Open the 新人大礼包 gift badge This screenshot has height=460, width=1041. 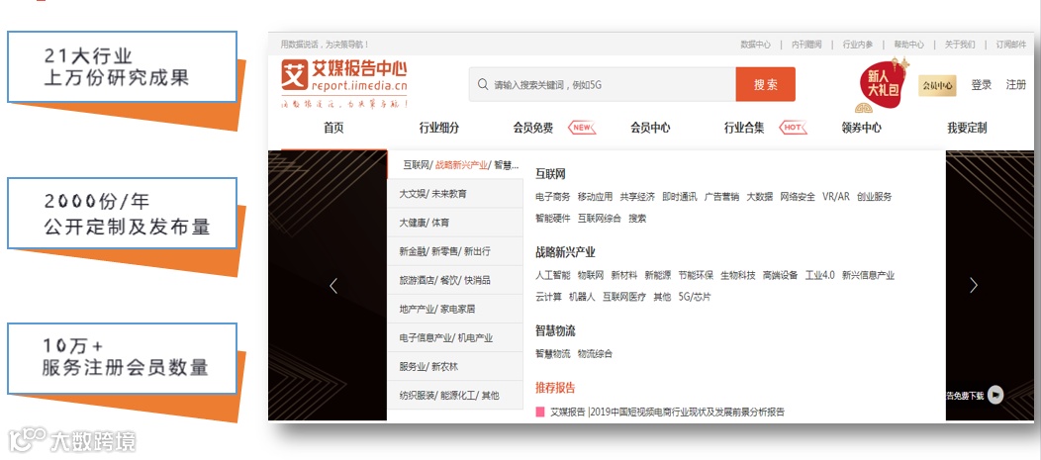click(883, 86)
